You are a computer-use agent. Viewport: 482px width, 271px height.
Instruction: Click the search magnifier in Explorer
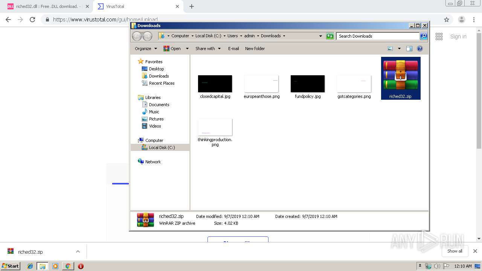(x=424, y=36)
